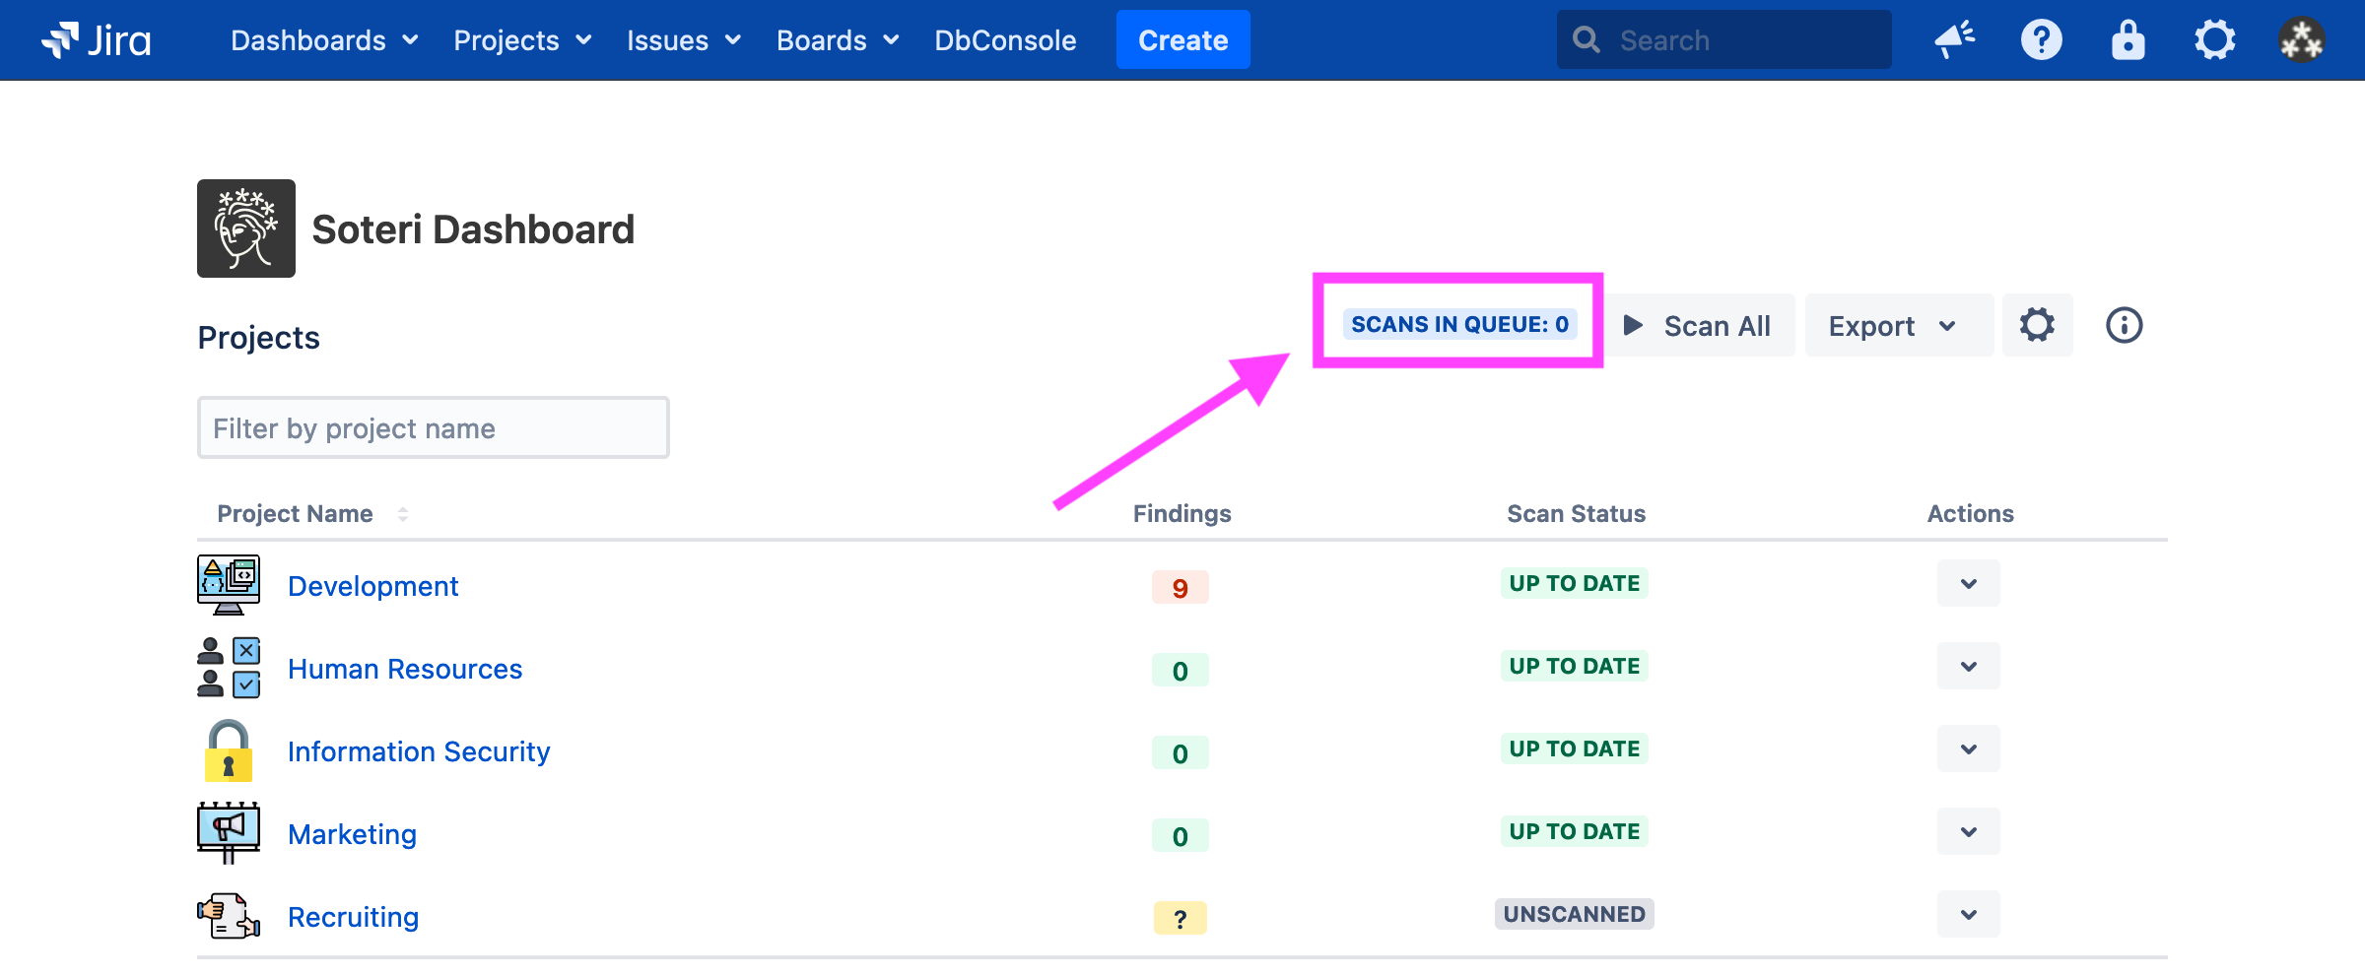Screen dimensions: 2365x976
Task: Open the Human Resources project link
Action: 405,669
